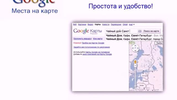Expand the ещё more menu arrow

point(134,24)
